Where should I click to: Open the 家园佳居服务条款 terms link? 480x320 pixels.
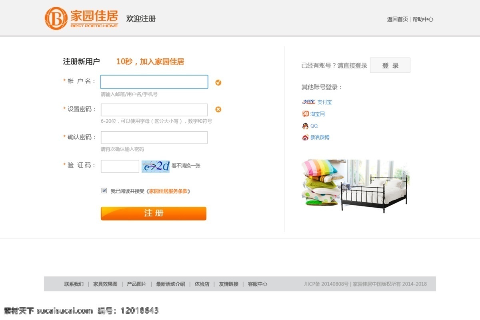168,191
